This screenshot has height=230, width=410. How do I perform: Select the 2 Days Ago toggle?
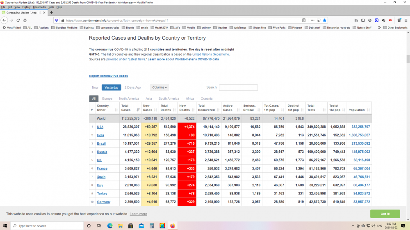pyautogui.click(x=132, y=87)
